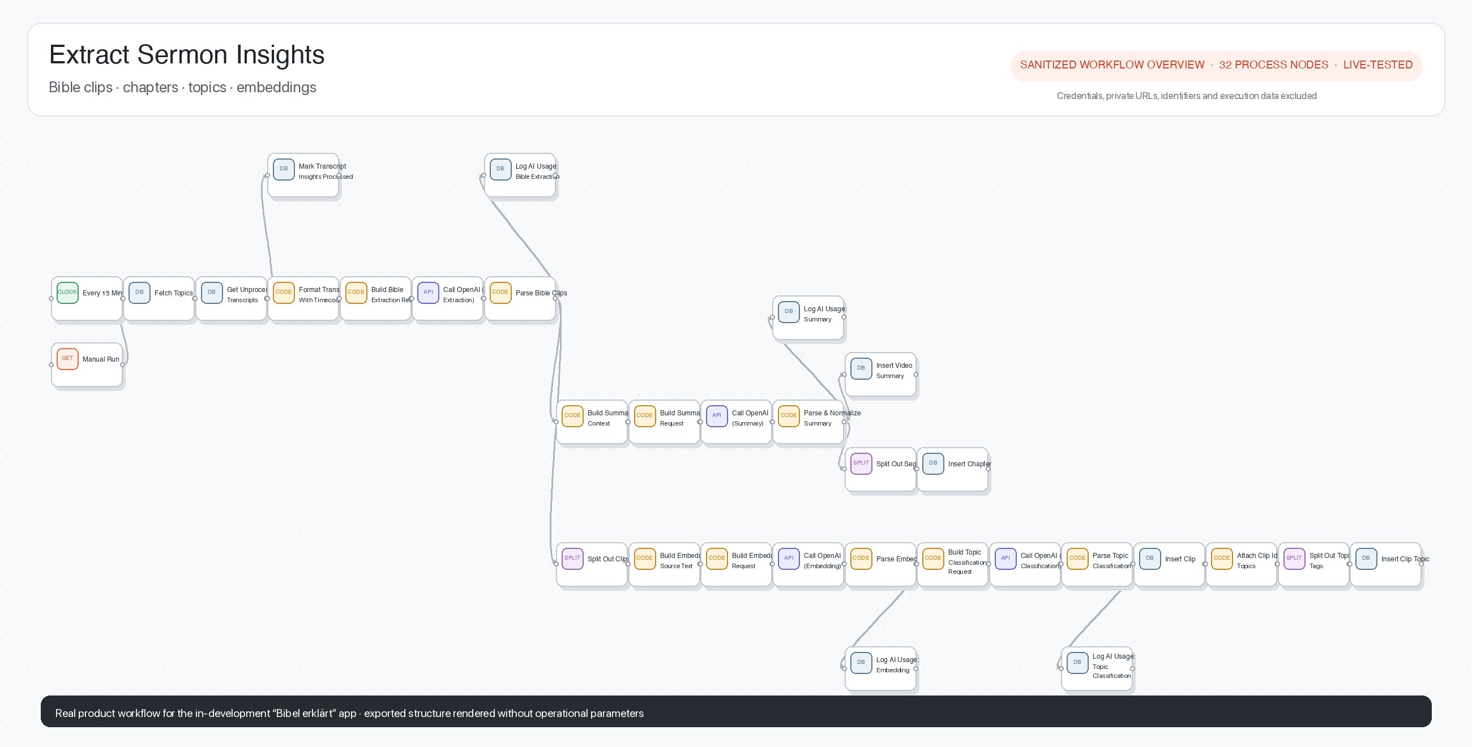Click API icon of Call OpenAI (Embedding) node
This screenshot has height=747, width=1472.
[x=789, y=559]
